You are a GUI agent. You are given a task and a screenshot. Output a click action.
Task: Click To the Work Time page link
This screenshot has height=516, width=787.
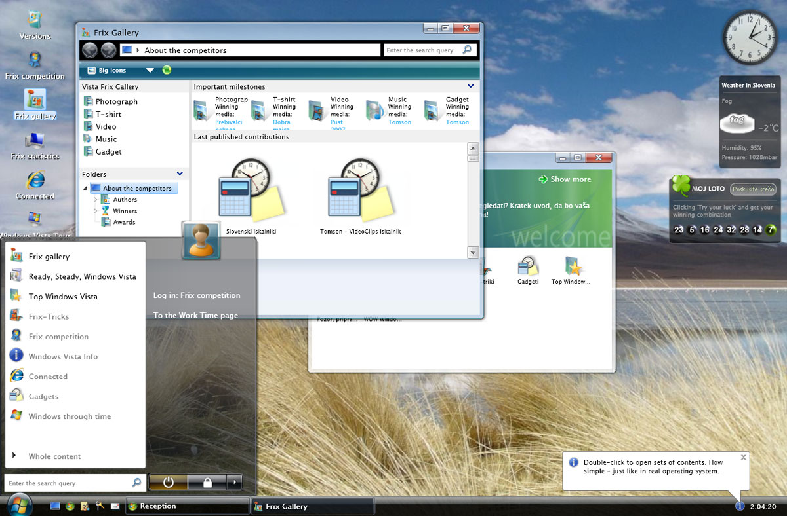[x=195, y=316]
